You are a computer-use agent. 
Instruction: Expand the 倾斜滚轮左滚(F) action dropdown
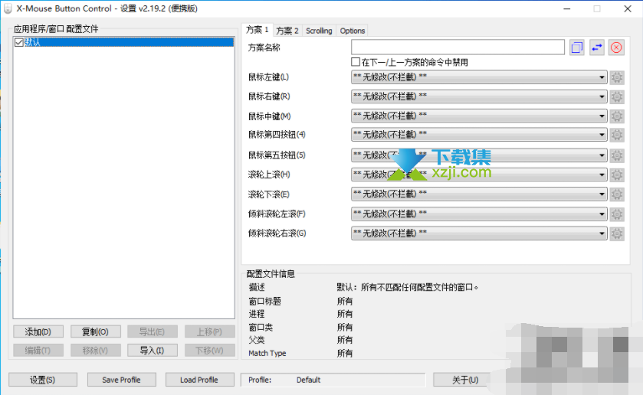[479, 214]
